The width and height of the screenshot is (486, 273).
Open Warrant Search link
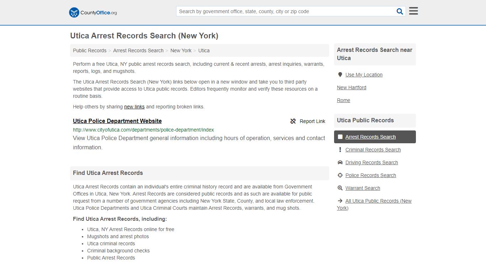(363, 188)
